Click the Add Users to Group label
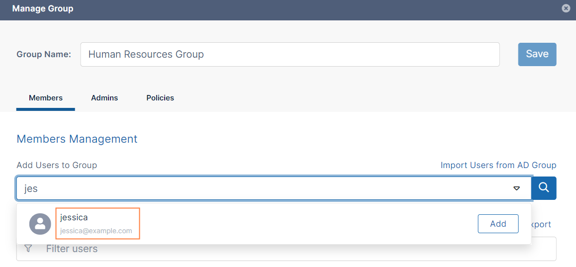 point(57,165)
